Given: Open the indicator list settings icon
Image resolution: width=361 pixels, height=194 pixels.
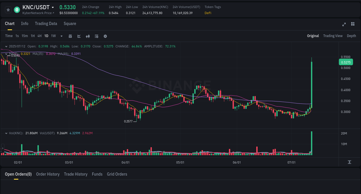Looking at the screenshot, I should (x=96, y=36).
